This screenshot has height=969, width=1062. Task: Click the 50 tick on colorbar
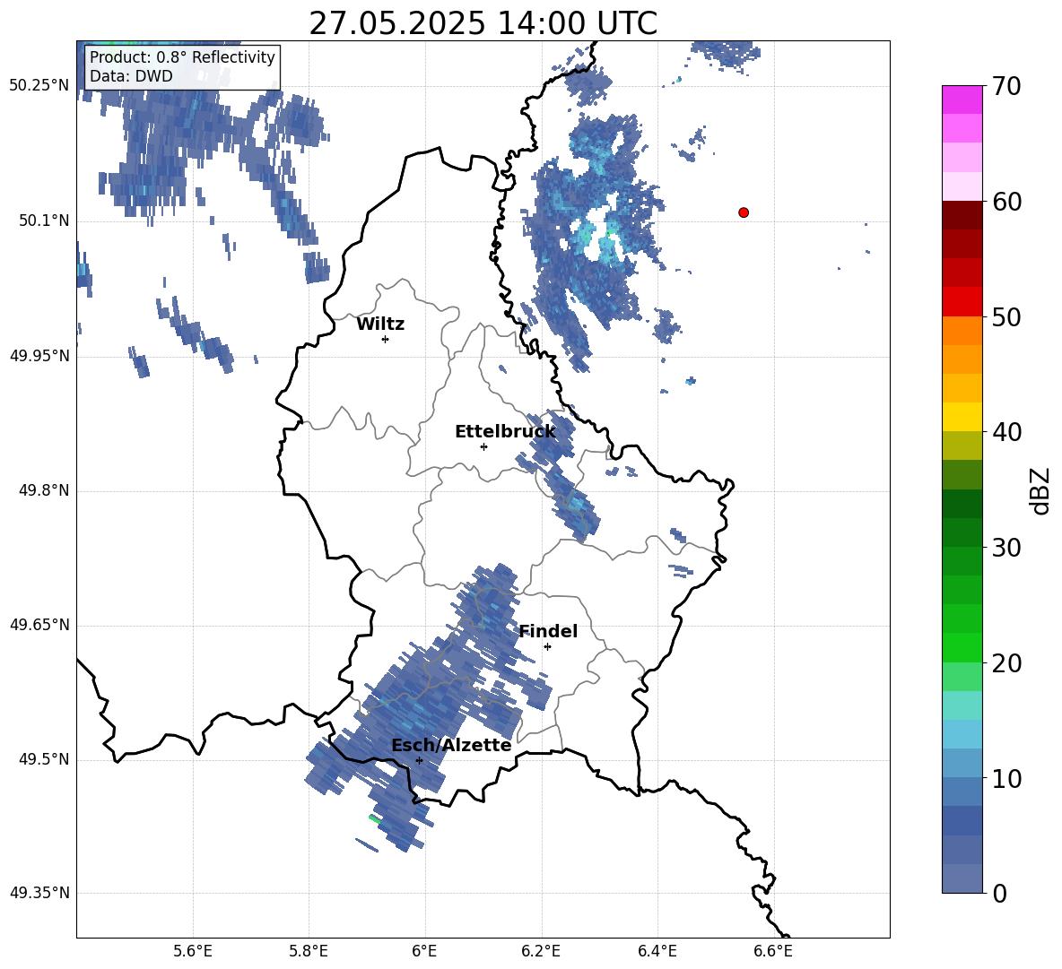[1006, 316]
